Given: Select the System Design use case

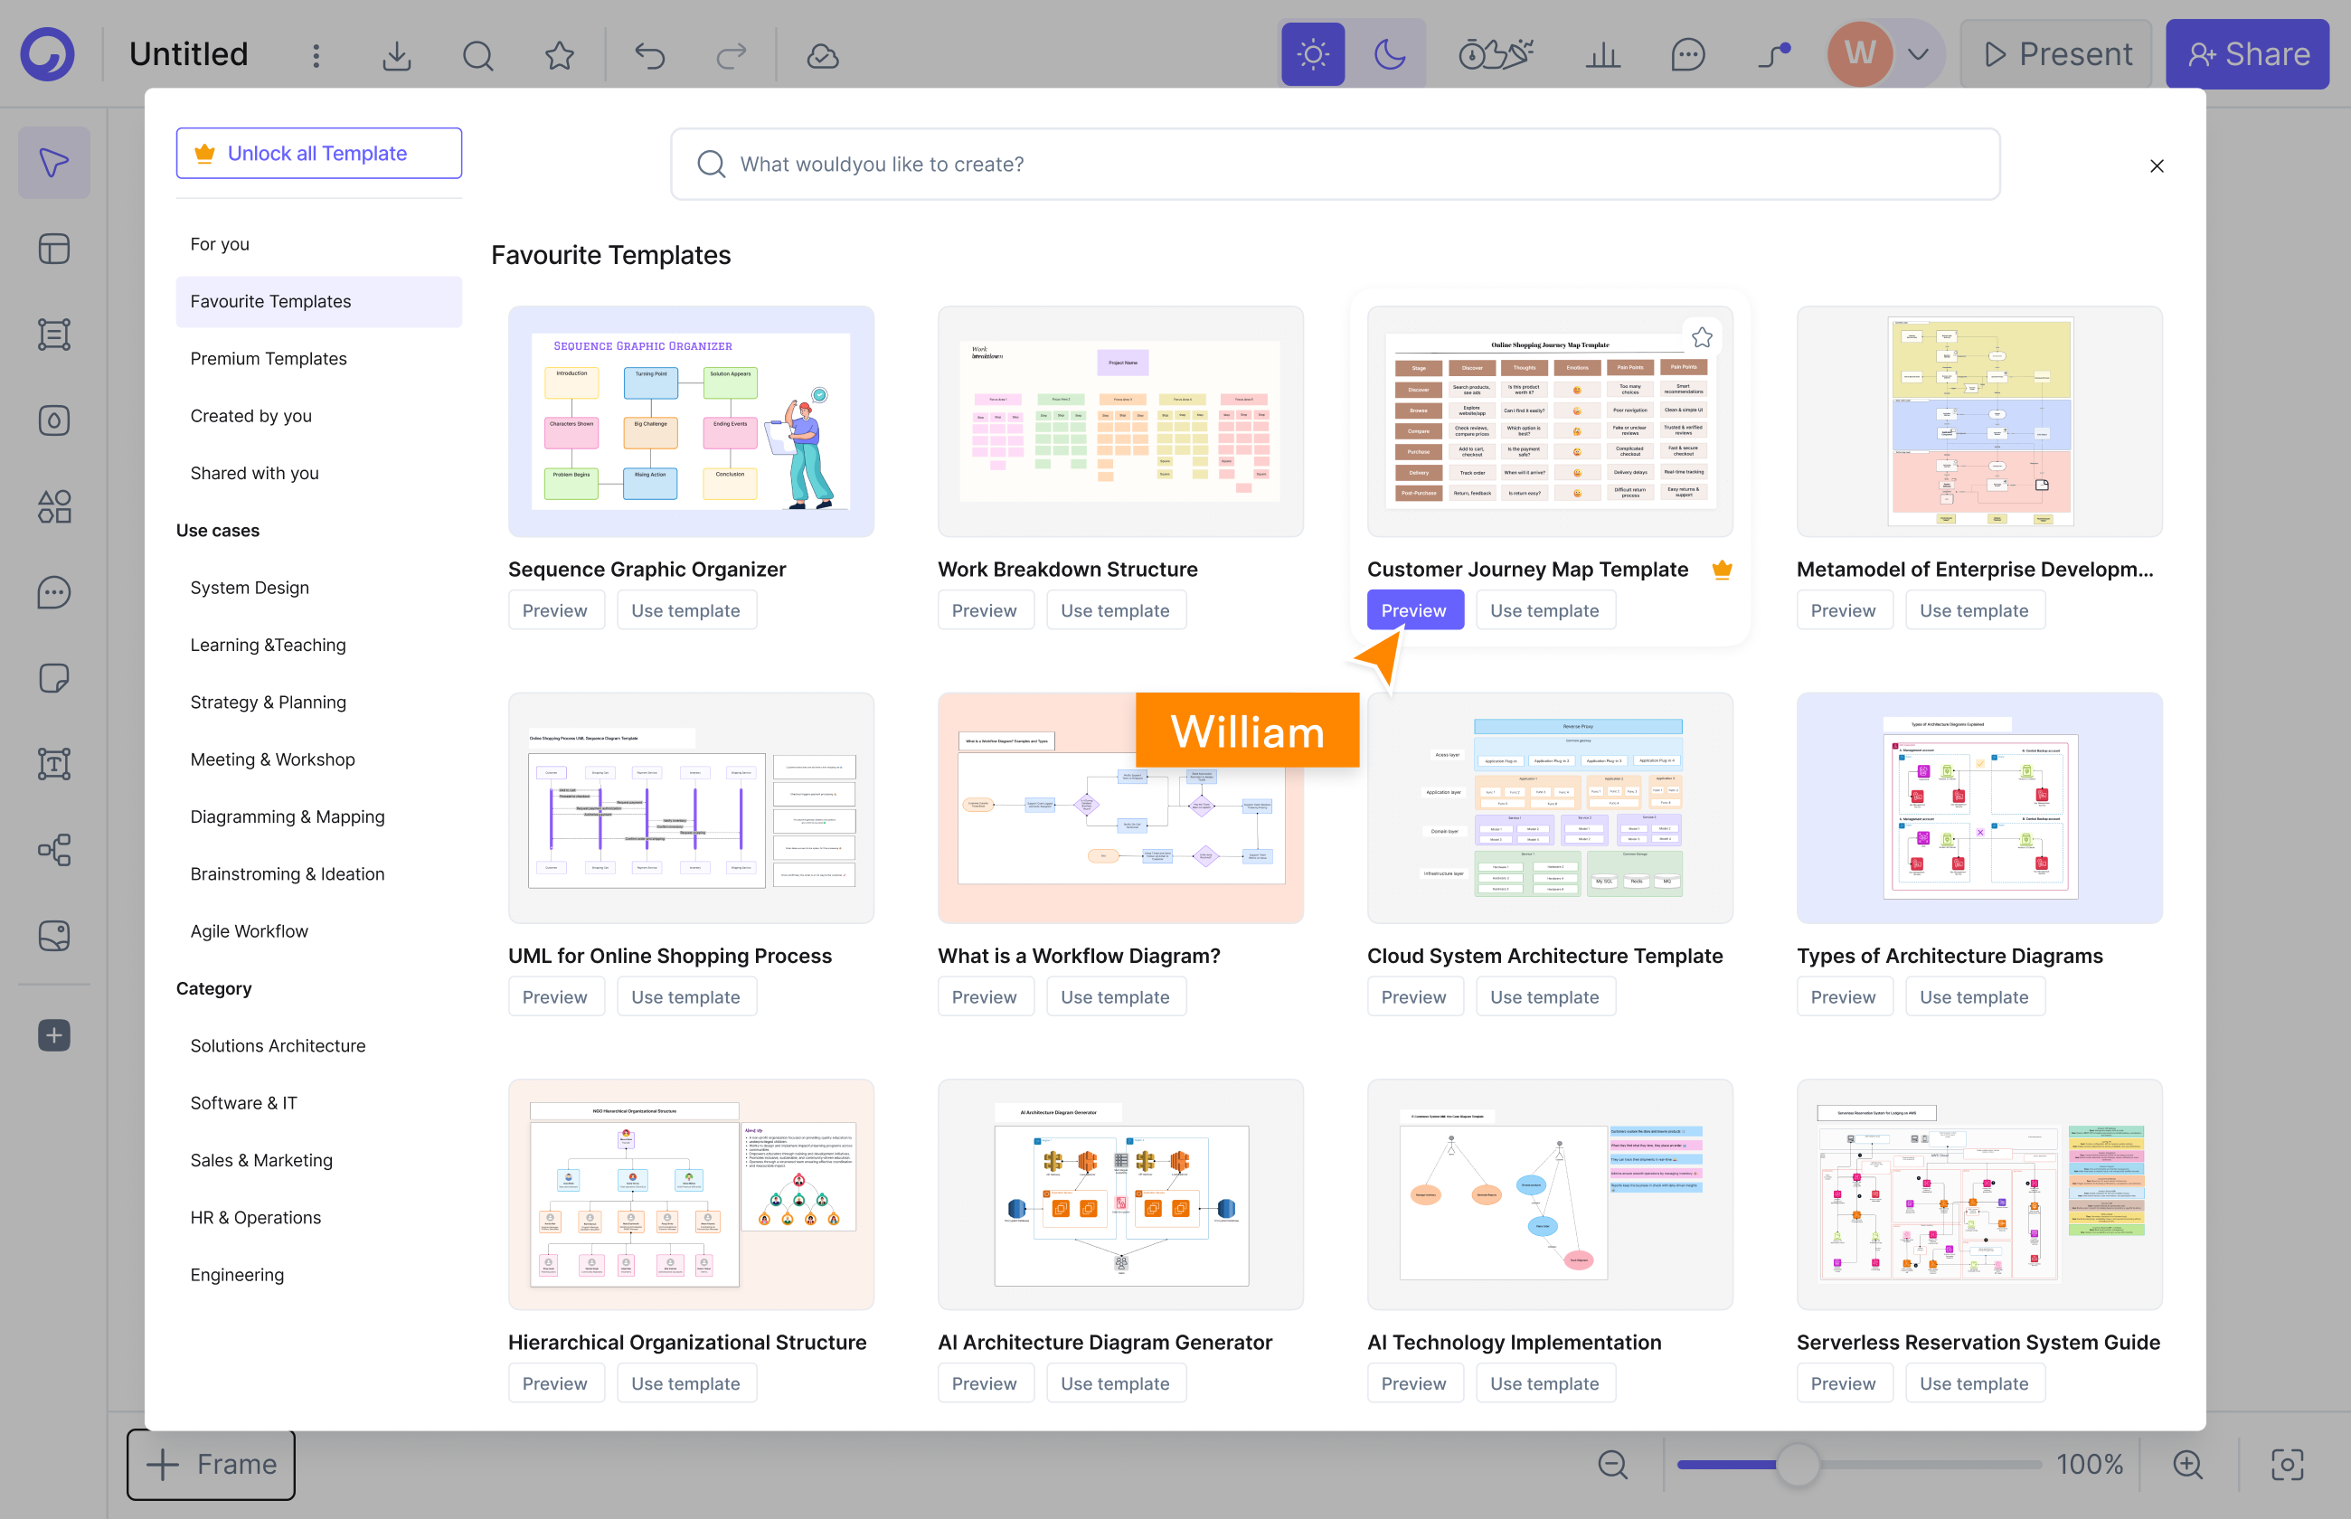Looking at the screenshot, I should [318, 587].
